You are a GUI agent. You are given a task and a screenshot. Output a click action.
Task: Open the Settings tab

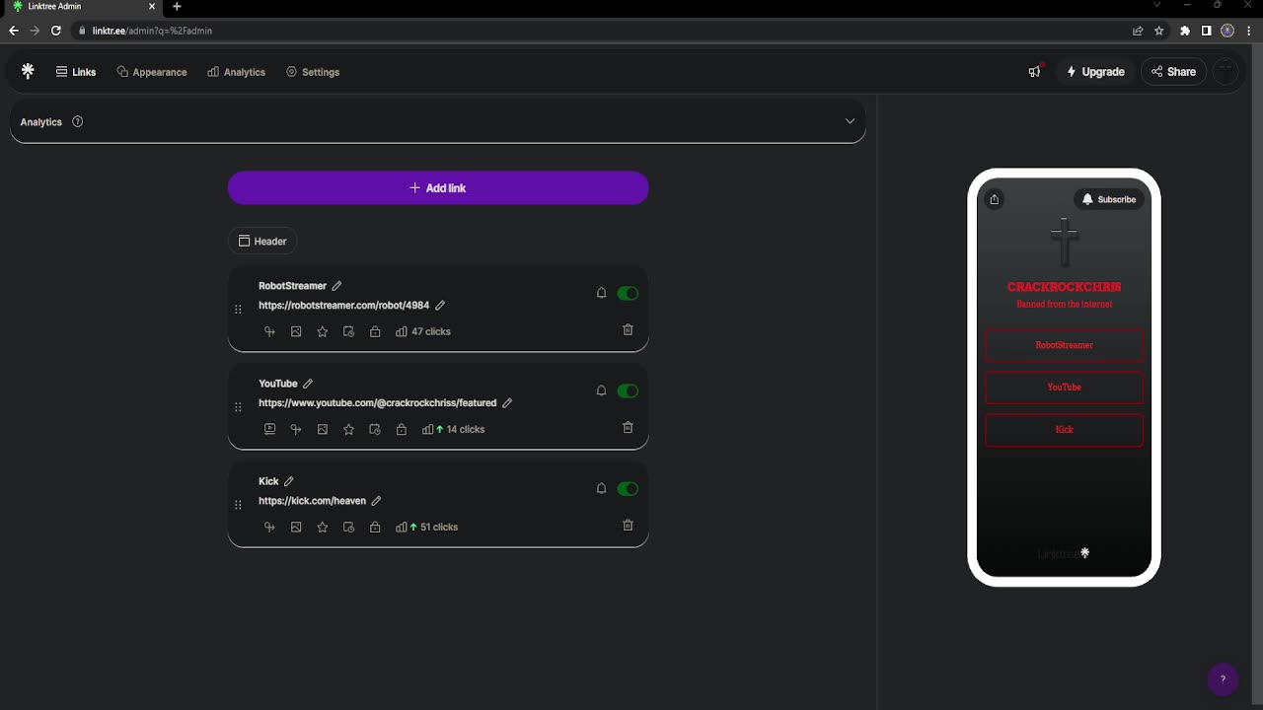coord(313,72)
